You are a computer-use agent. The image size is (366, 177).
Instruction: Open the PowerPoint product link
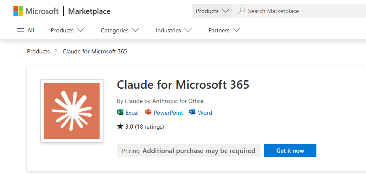coord(169,113)
